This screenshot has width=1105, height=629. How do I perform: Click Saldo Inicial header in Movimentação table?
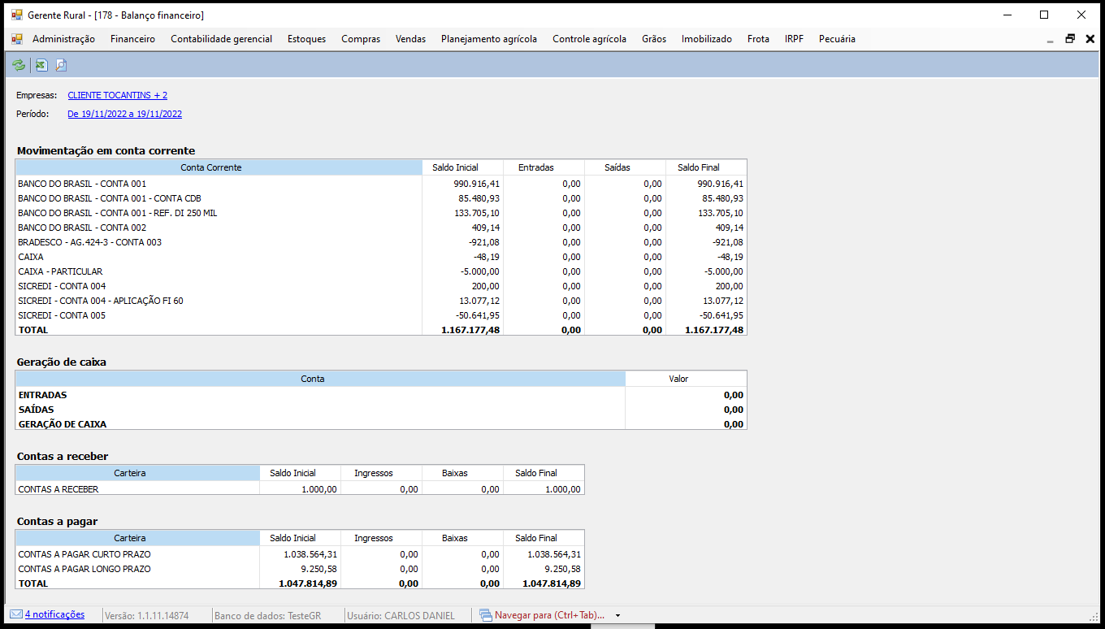click(x=462, y=167)
